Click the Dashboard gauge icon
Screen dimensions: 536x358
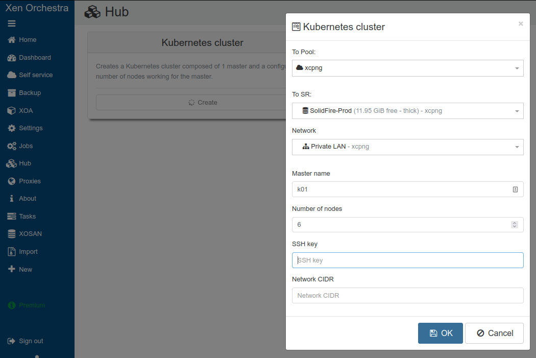click(12, 58)
